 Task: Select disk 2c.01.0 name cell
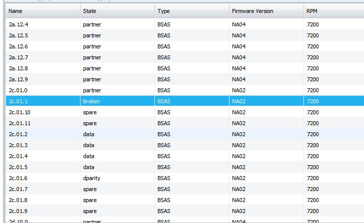coord(43,90)
